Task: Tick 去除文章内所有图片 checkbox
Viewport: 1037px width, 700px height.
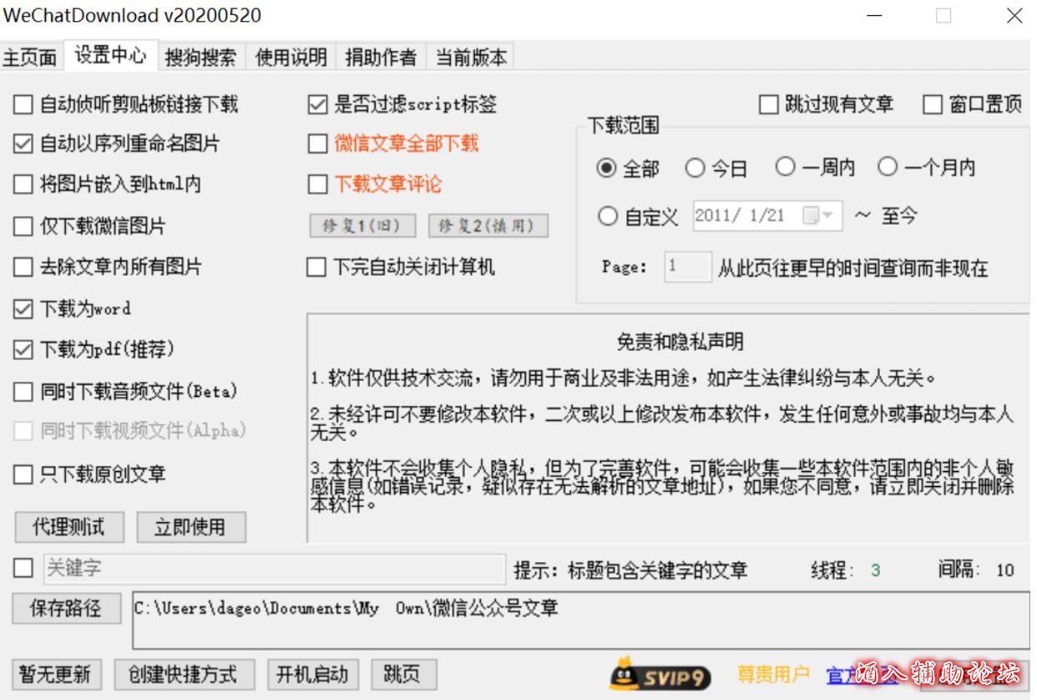Action: pos(23,267)
